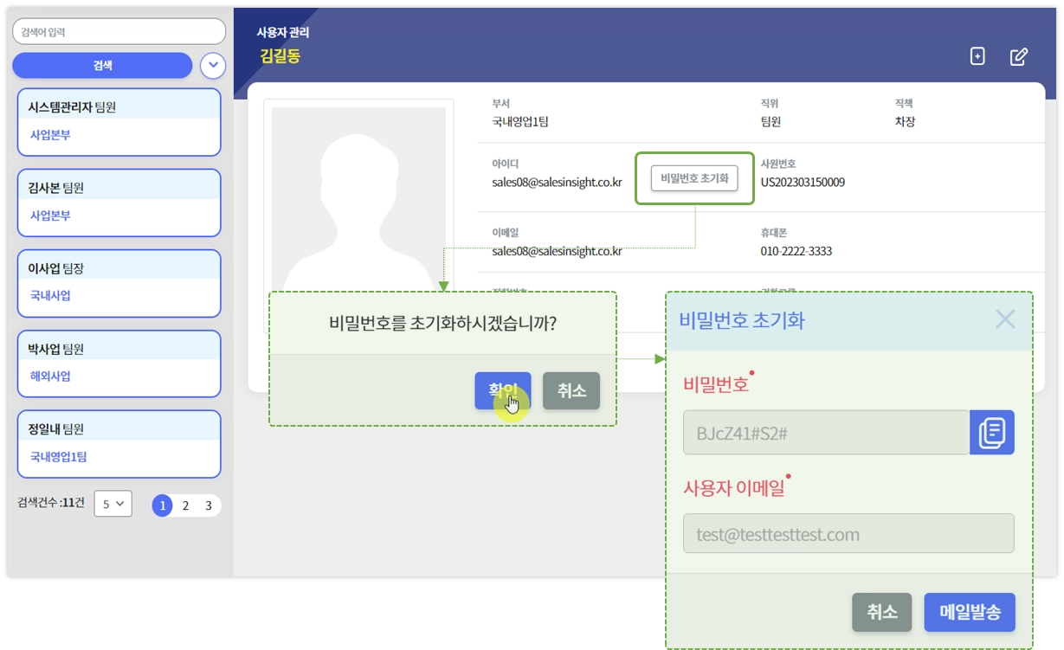
Task: Click the 검색 search button
Action: (102, 65)
